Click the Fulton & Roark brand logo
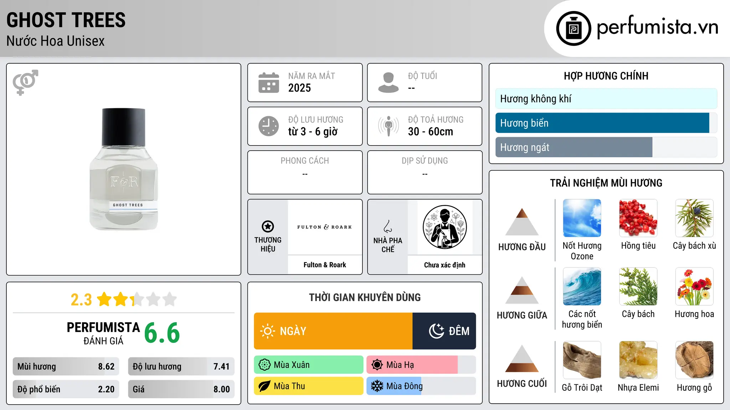Viewport: 730px width, 410px height. 325,227
